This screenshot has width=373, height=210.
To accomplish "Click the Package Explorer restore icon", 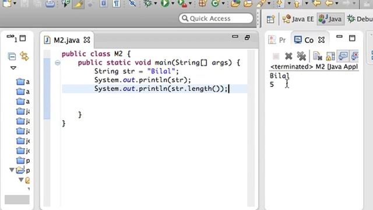I will click(x=23, y=38).
